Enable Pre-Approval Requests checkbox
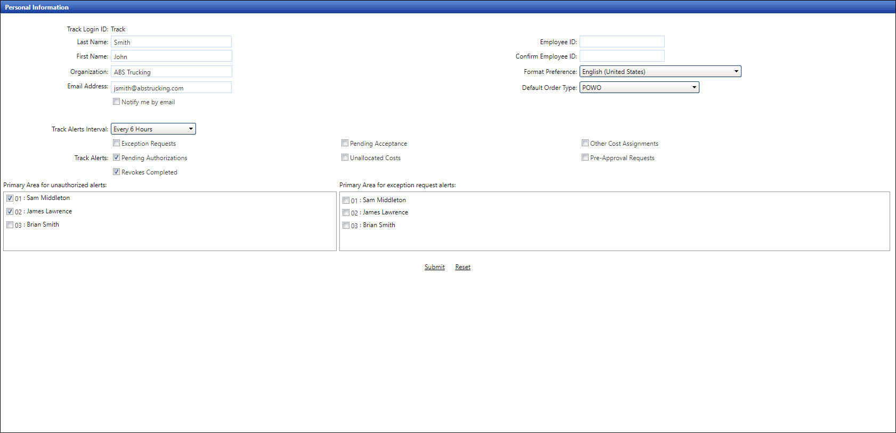 (585, 157)
